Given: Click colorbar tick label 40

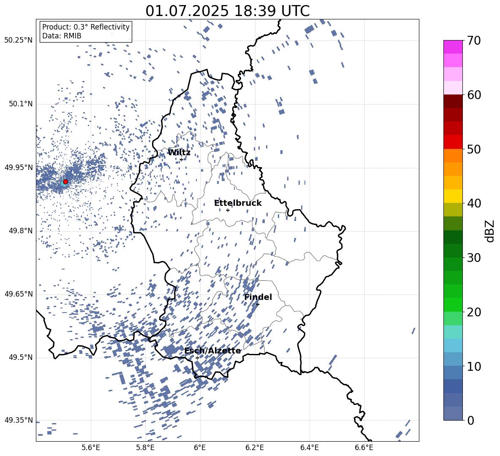Looking at the screenshot, I should click(x=474, y=203).
